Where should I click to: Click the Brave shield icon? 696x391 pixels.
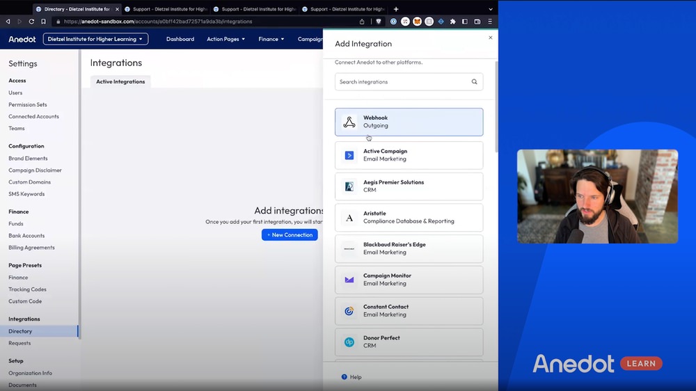point(378,22)
